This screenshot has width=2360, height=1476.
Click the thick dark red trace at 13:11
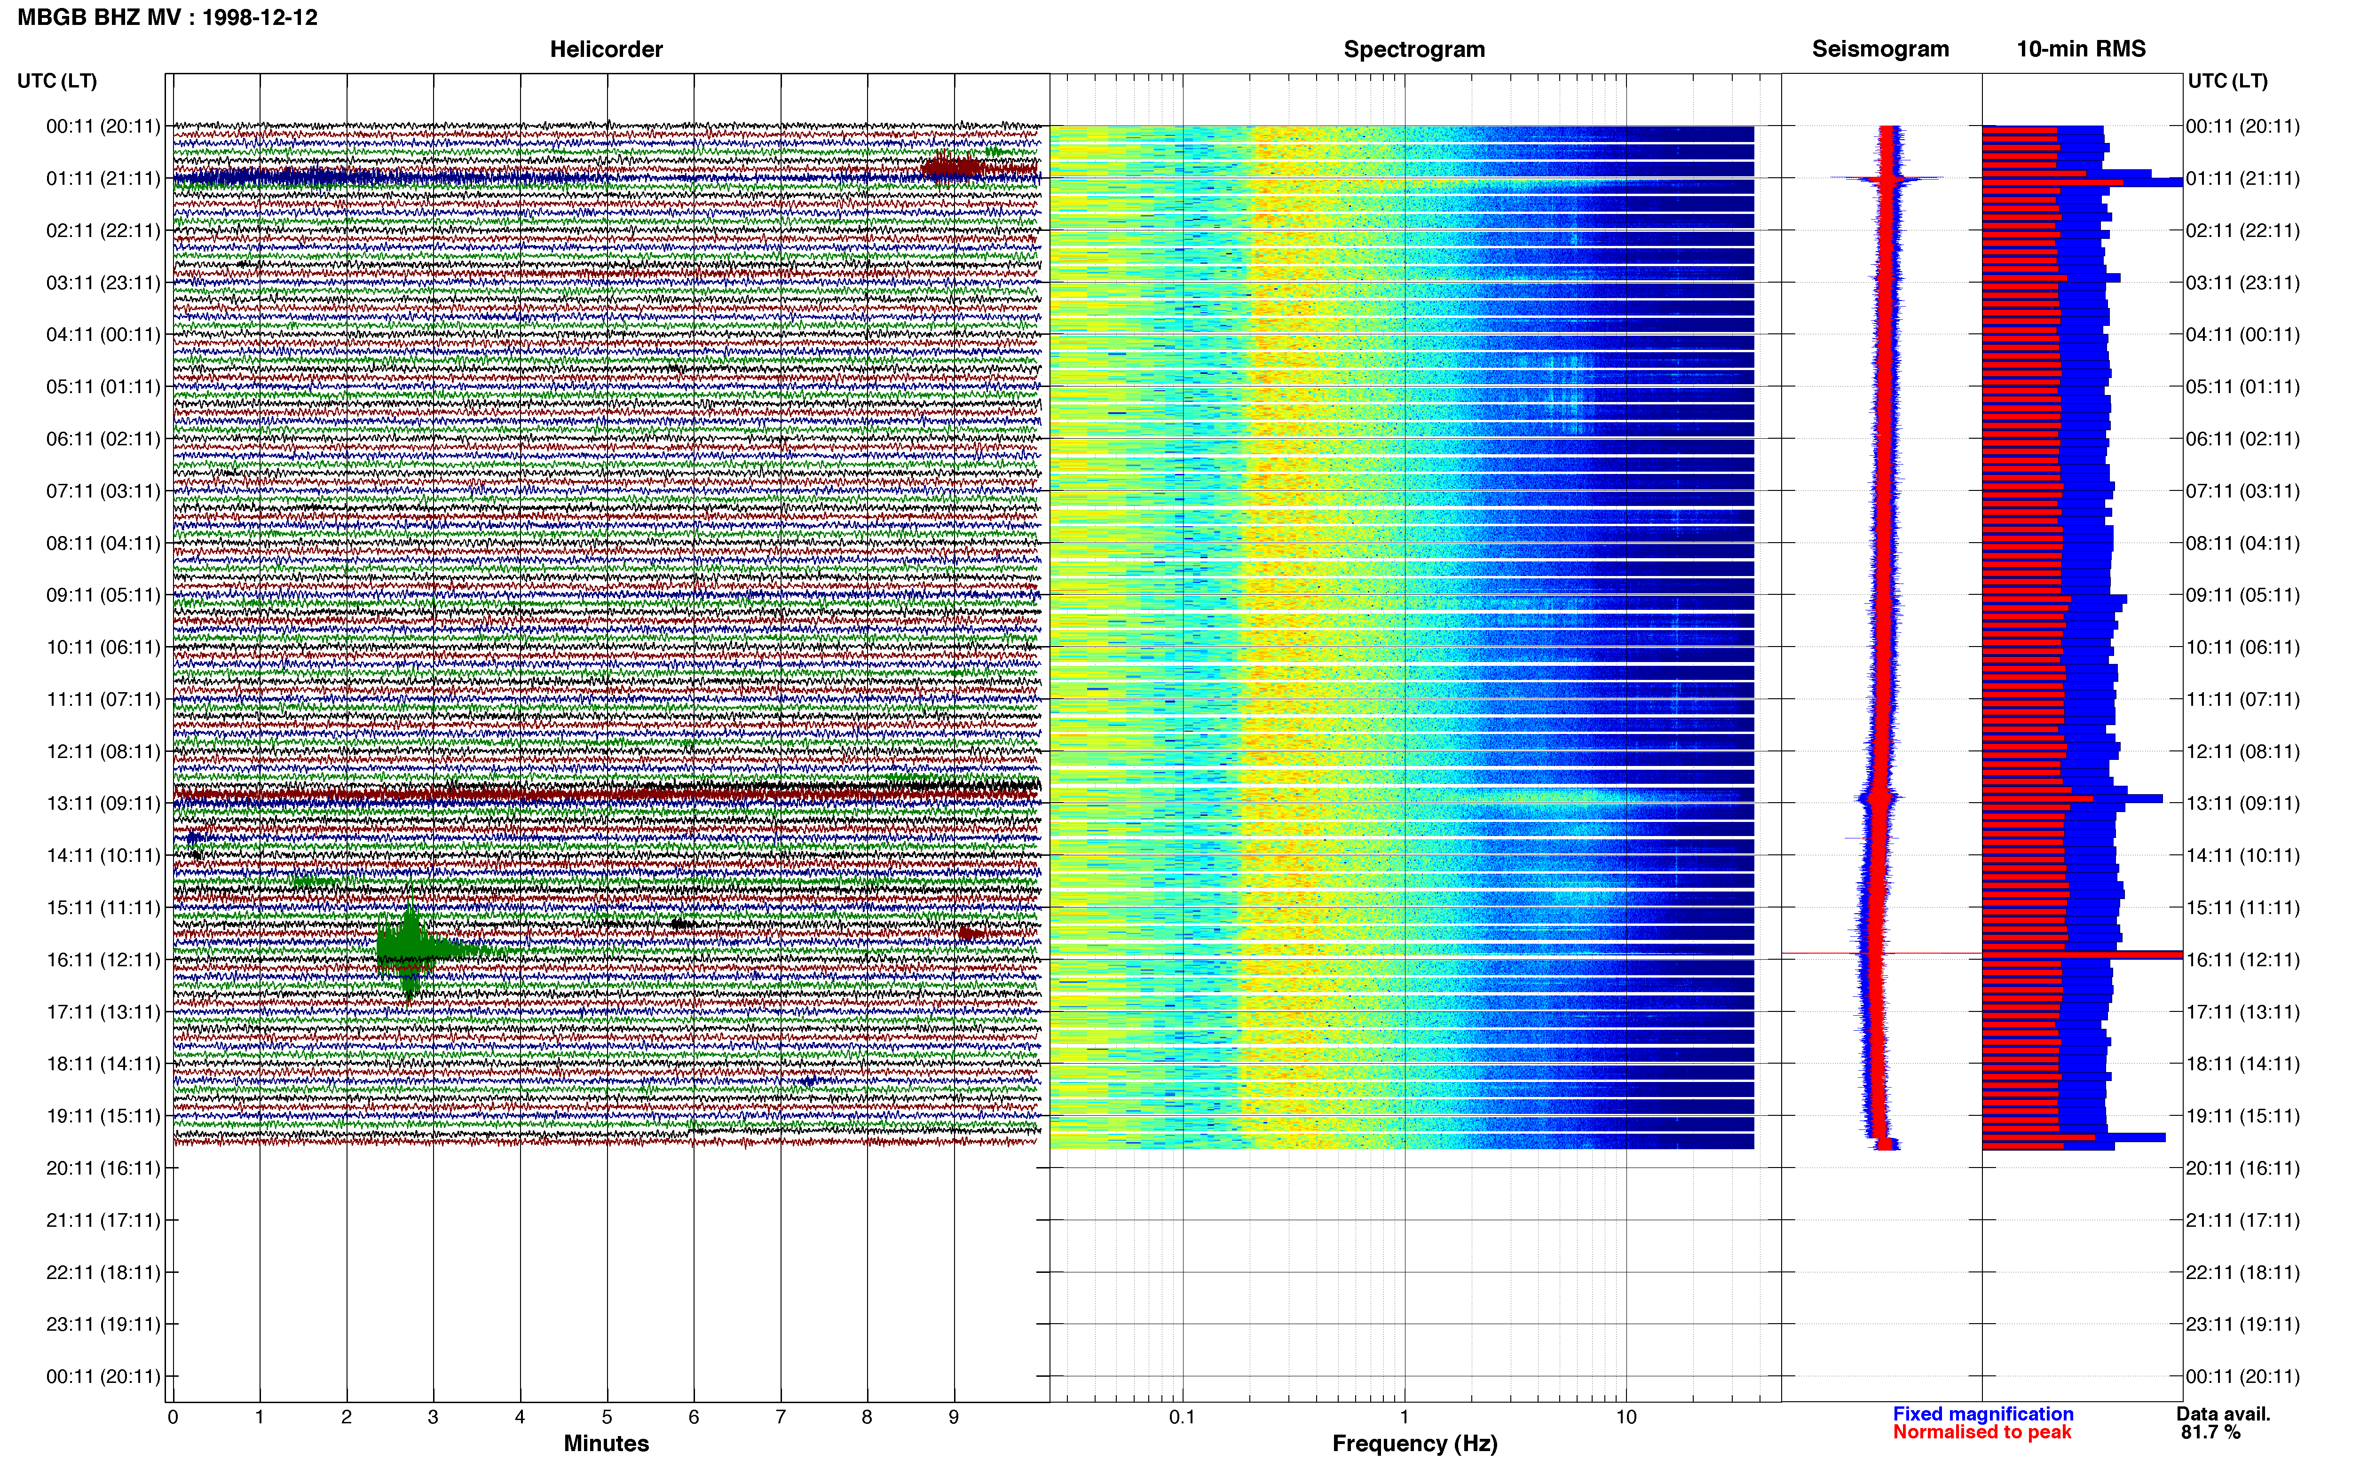[605, 796]
